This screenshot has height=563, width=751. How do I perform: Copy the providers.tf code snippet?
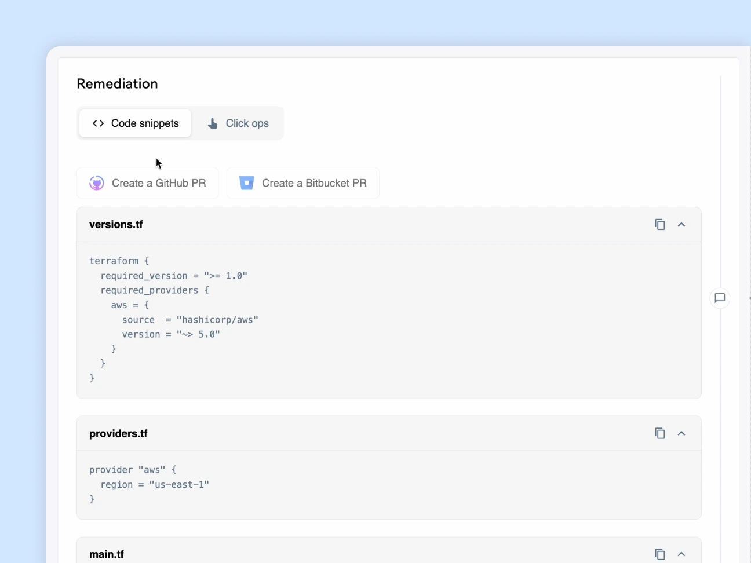[660, 433]
